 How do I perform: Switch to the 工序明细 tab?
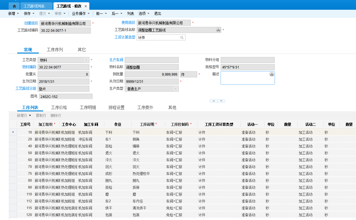point(88,107)
